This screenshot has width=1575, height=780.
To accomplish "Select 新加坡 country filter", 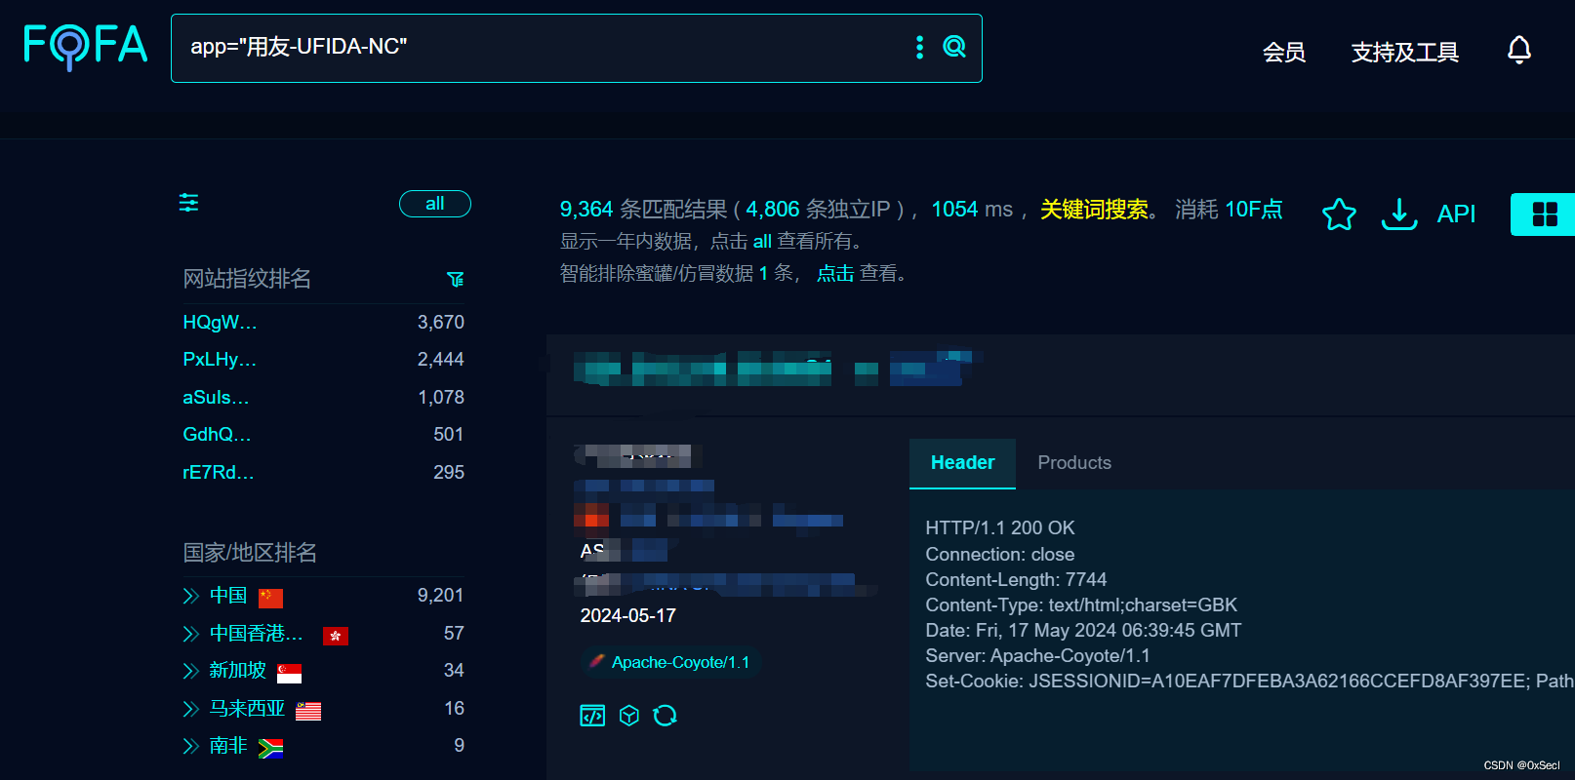I will tap(237, 671).
